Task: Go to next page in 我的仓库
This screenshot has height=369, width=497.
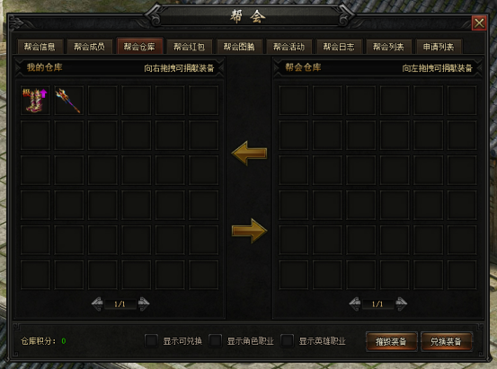Action: point(144,304)
